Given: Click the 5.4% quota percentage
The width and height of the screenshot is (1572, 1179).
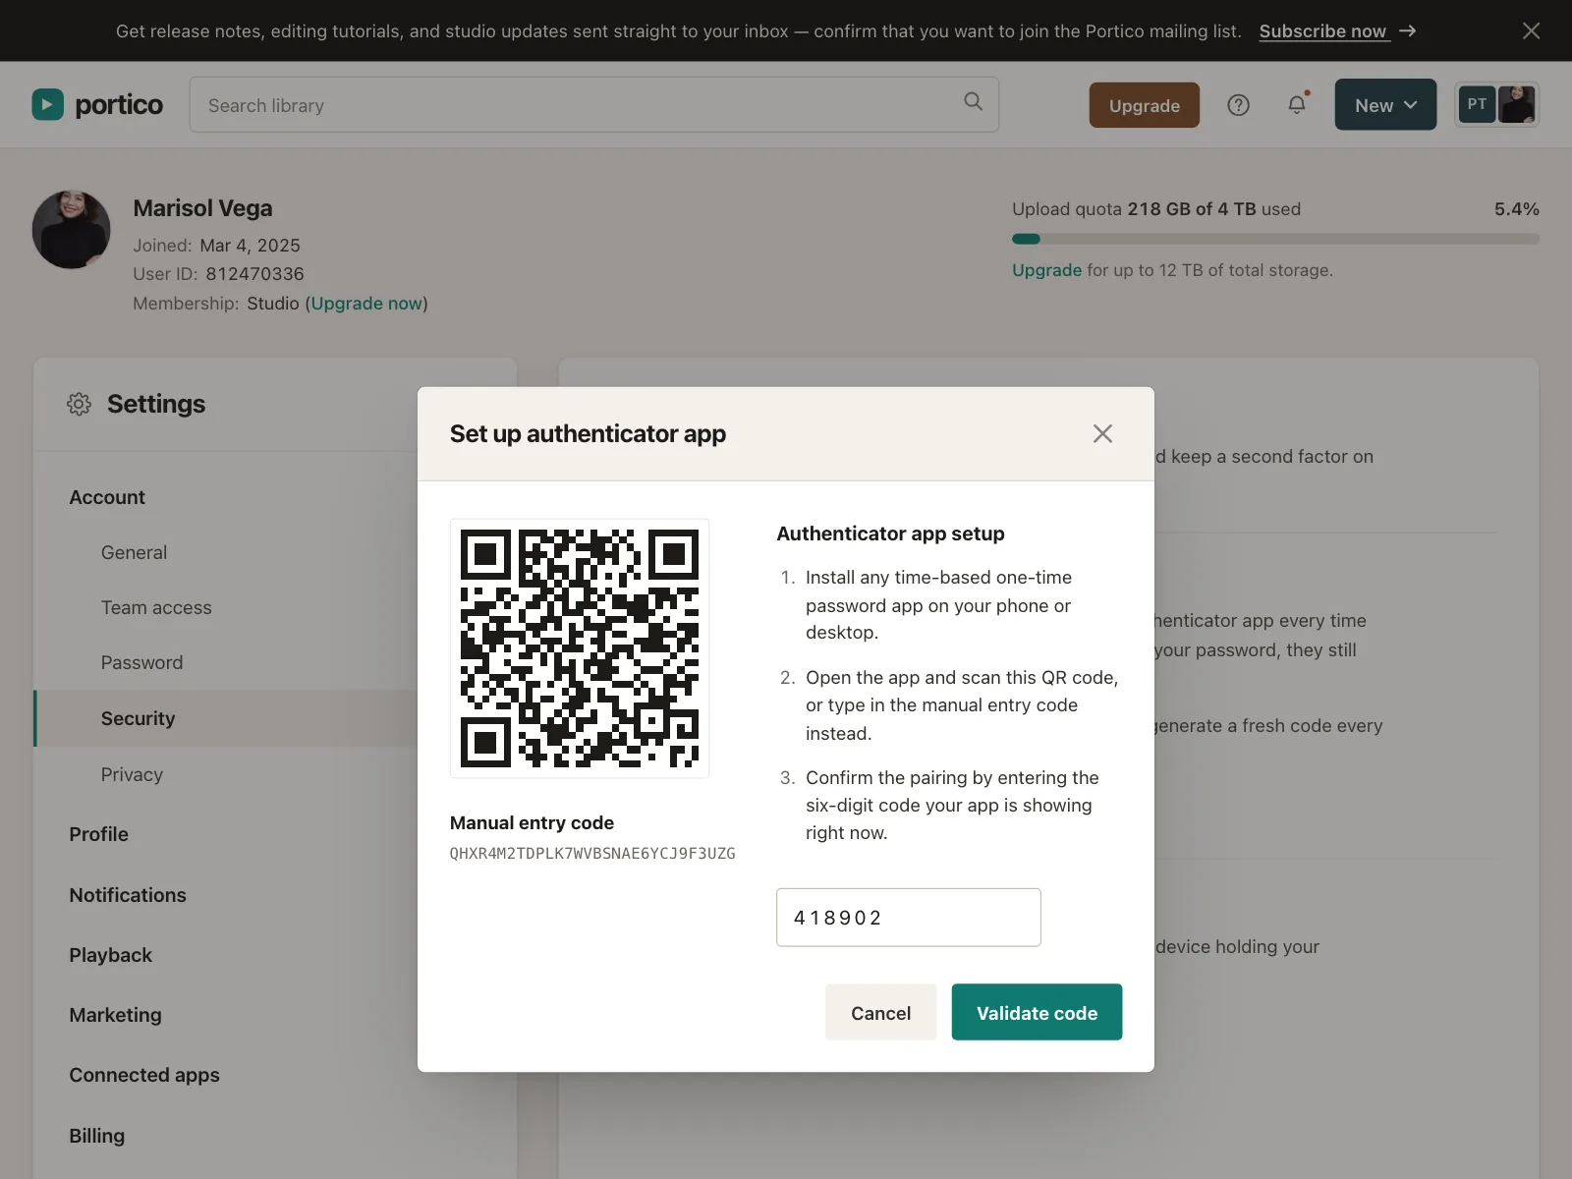Looking at the screenshot, I should click(1516, 209).
